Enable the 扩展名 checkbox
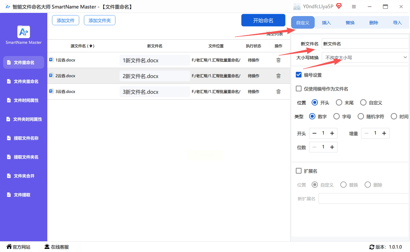Viewport: 410px width, 252px height. (299, 171)
